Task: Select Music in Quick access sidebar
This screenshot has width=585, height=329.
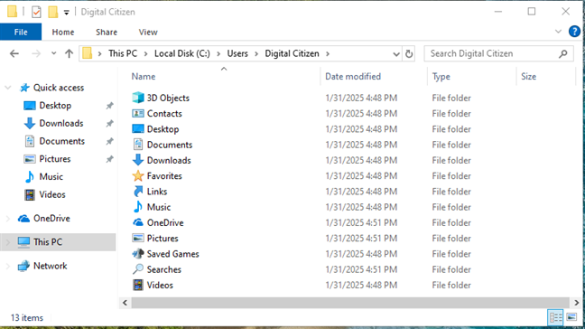Action: pyautogui.click(x=51, y=176)
